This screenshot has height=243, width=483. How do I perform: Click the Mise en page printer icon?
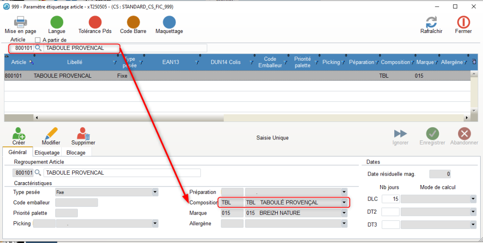[20, 22]
